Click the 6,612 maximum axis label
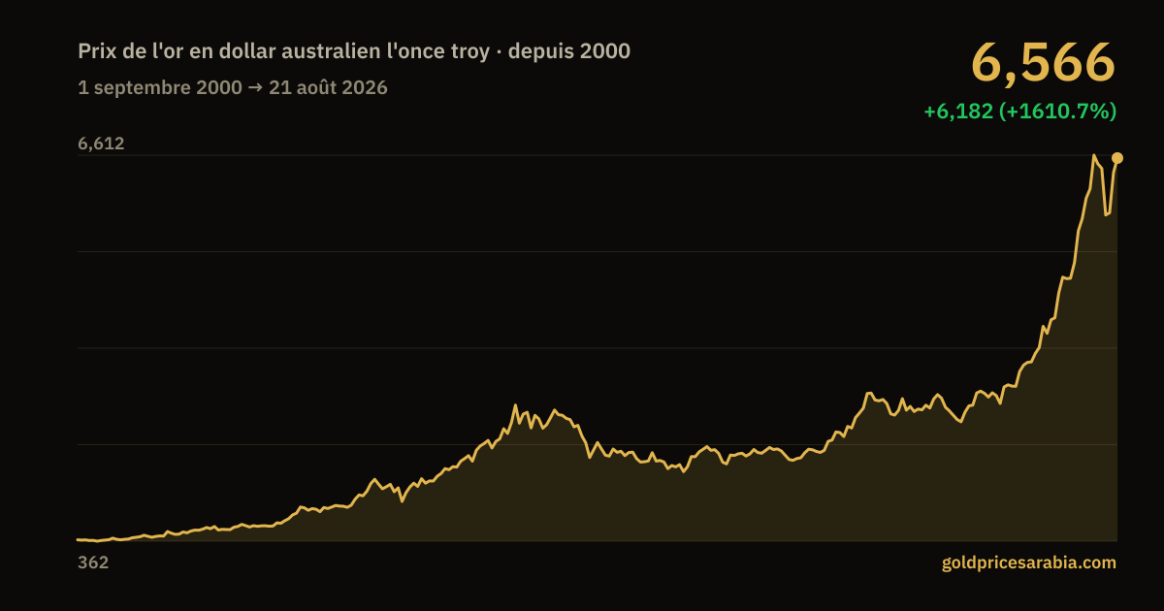The width and height of the screenshot is (1164, 611). click(101, 144)
